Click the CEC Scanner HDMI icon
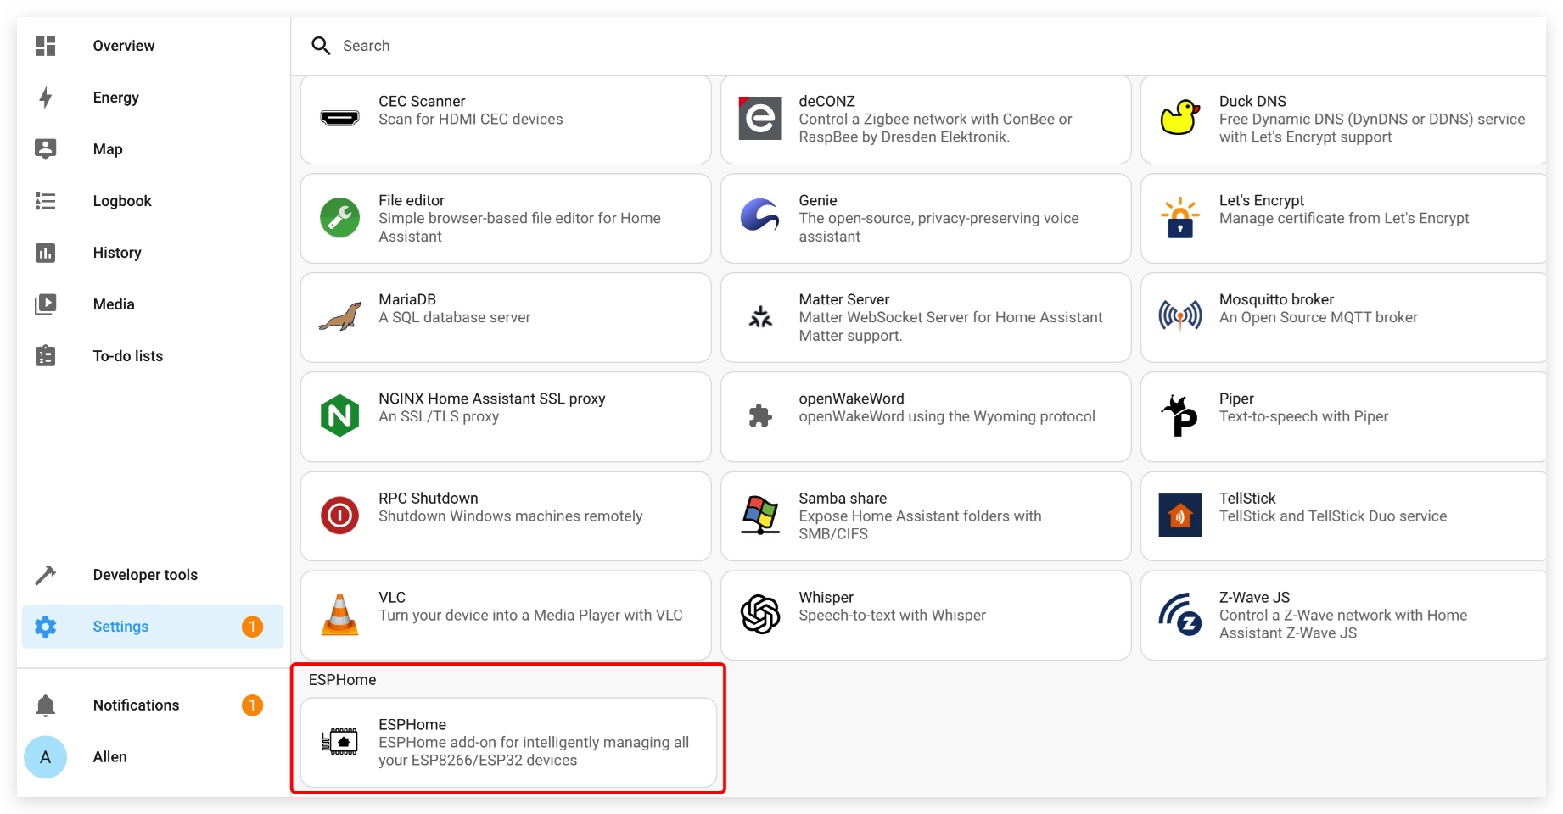 [339, 119]
